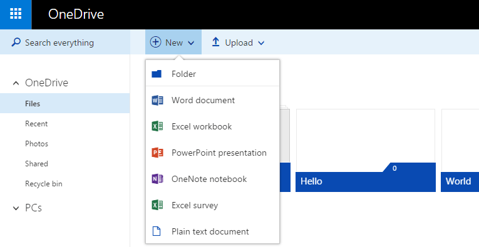This screenshot has width=479, height=247.
Task: Click the OneNote notebook icon
Action: click(157, 179)
